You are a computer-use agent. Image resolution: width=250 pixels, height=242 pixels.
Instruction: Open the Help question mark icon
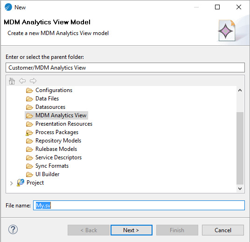(13, 229)
